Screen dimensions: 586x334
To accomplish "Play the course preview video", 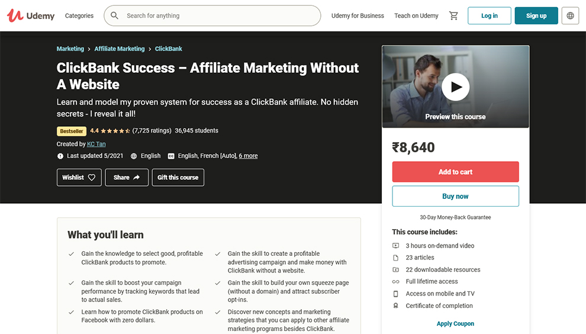I will [455, 87].
